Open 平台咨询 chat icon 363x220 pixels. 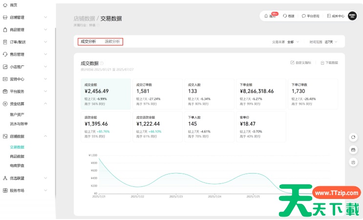pos(304,16)
